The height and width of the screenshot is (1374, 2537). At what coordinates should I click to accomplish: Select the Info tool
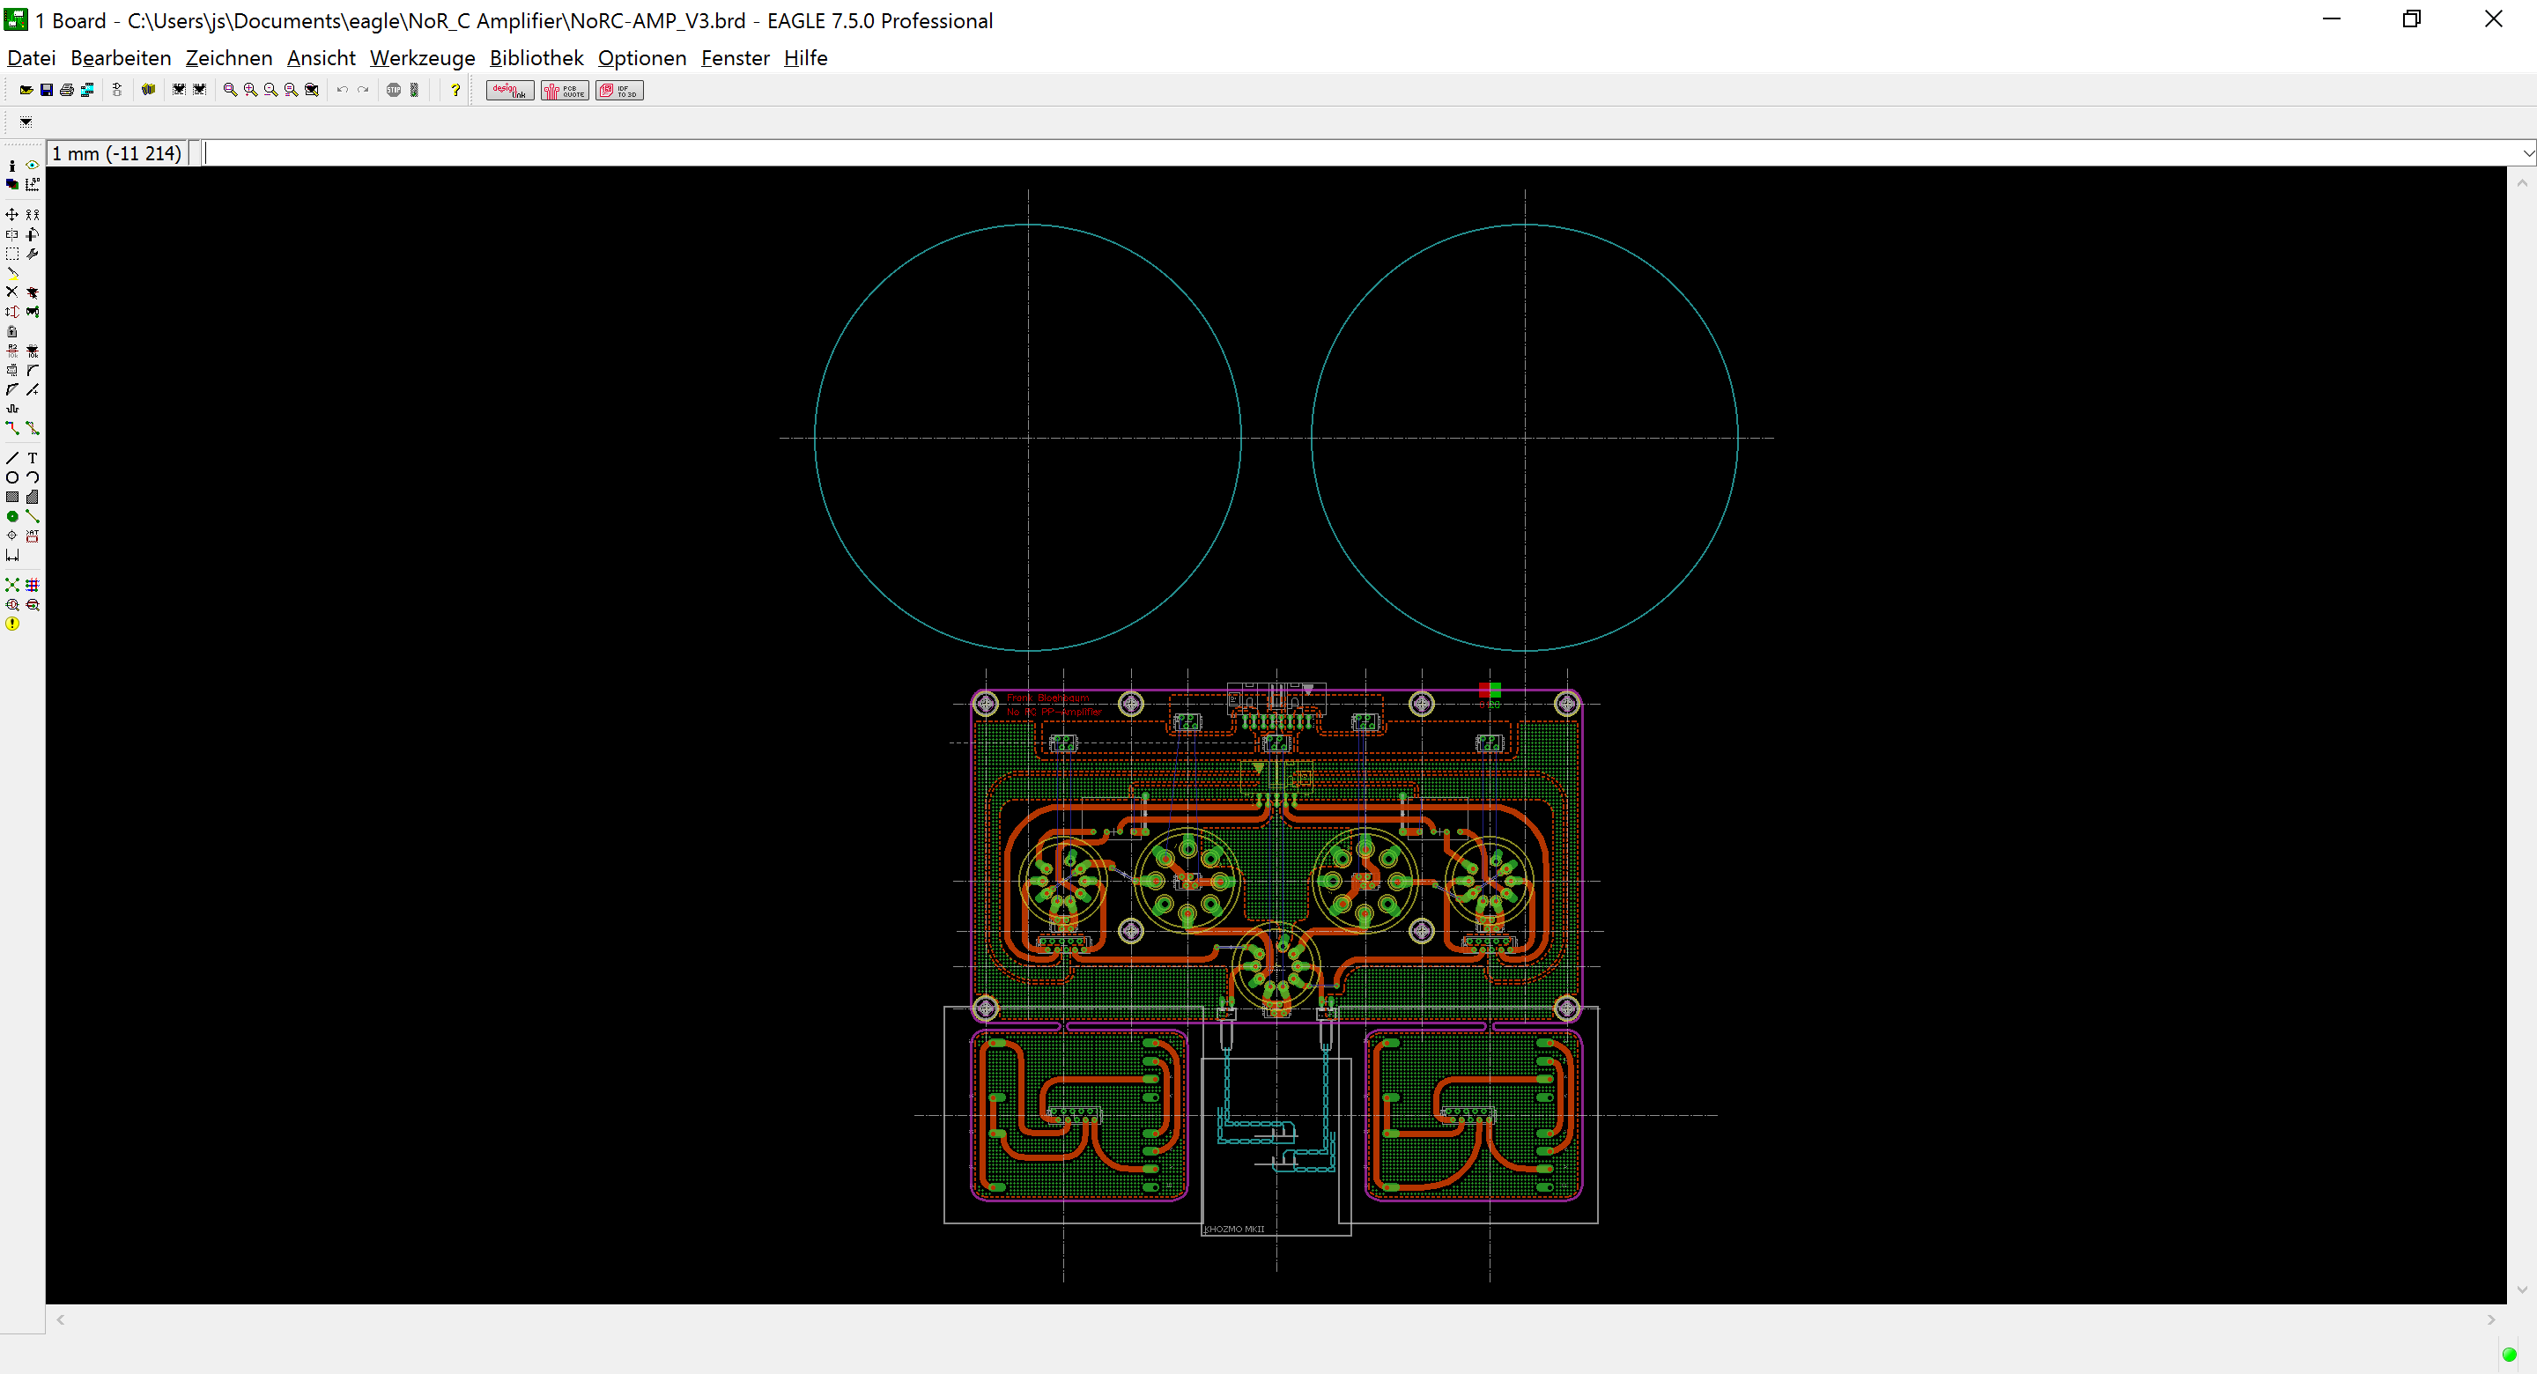tap(11, 166)
